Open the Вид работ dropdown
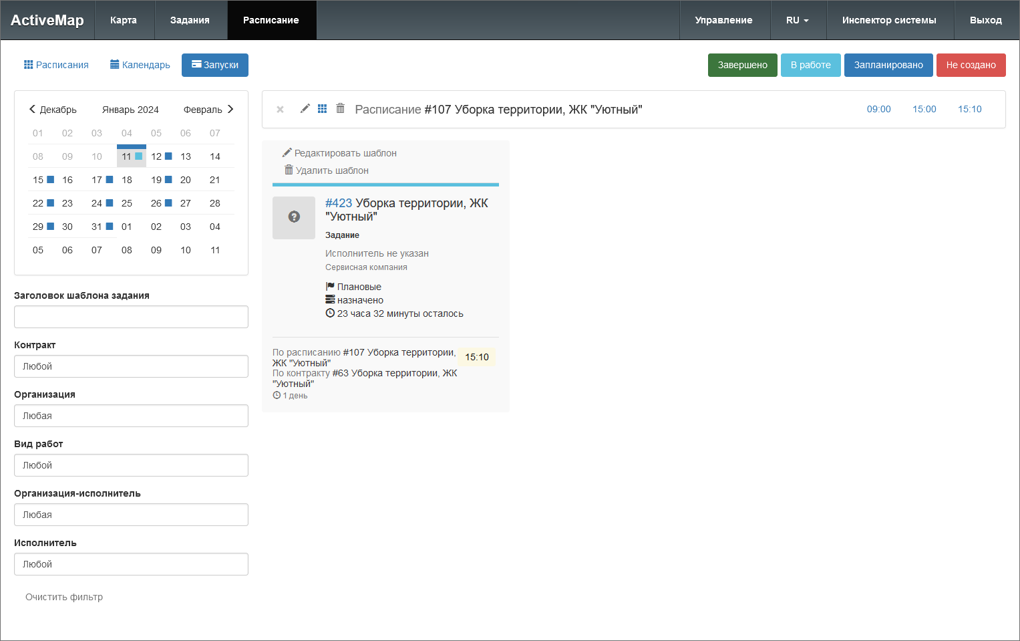This screenshot has height=641, width=1020. [131, 465]
